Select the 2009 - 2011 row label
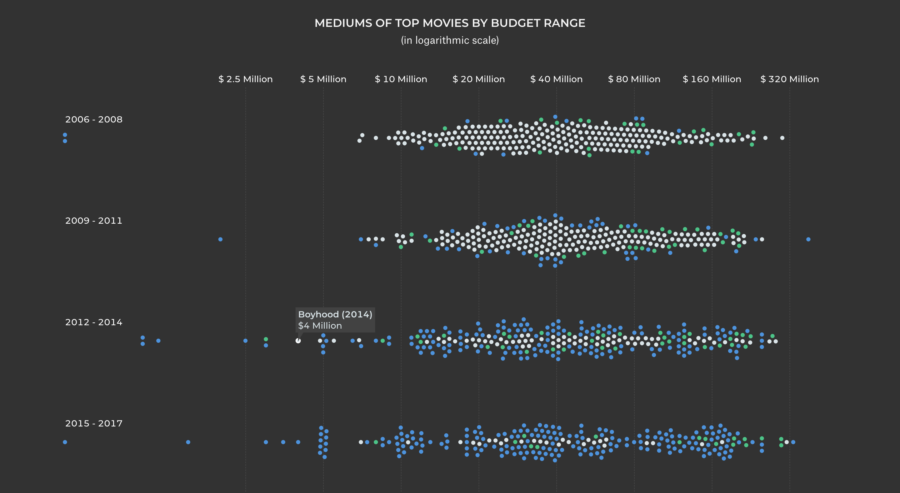The image size is (900, 493). (x=94, y=221)
